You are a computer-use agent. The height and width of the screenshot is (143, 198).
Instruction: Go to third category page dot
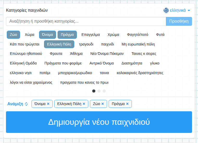tap(104, 91)
